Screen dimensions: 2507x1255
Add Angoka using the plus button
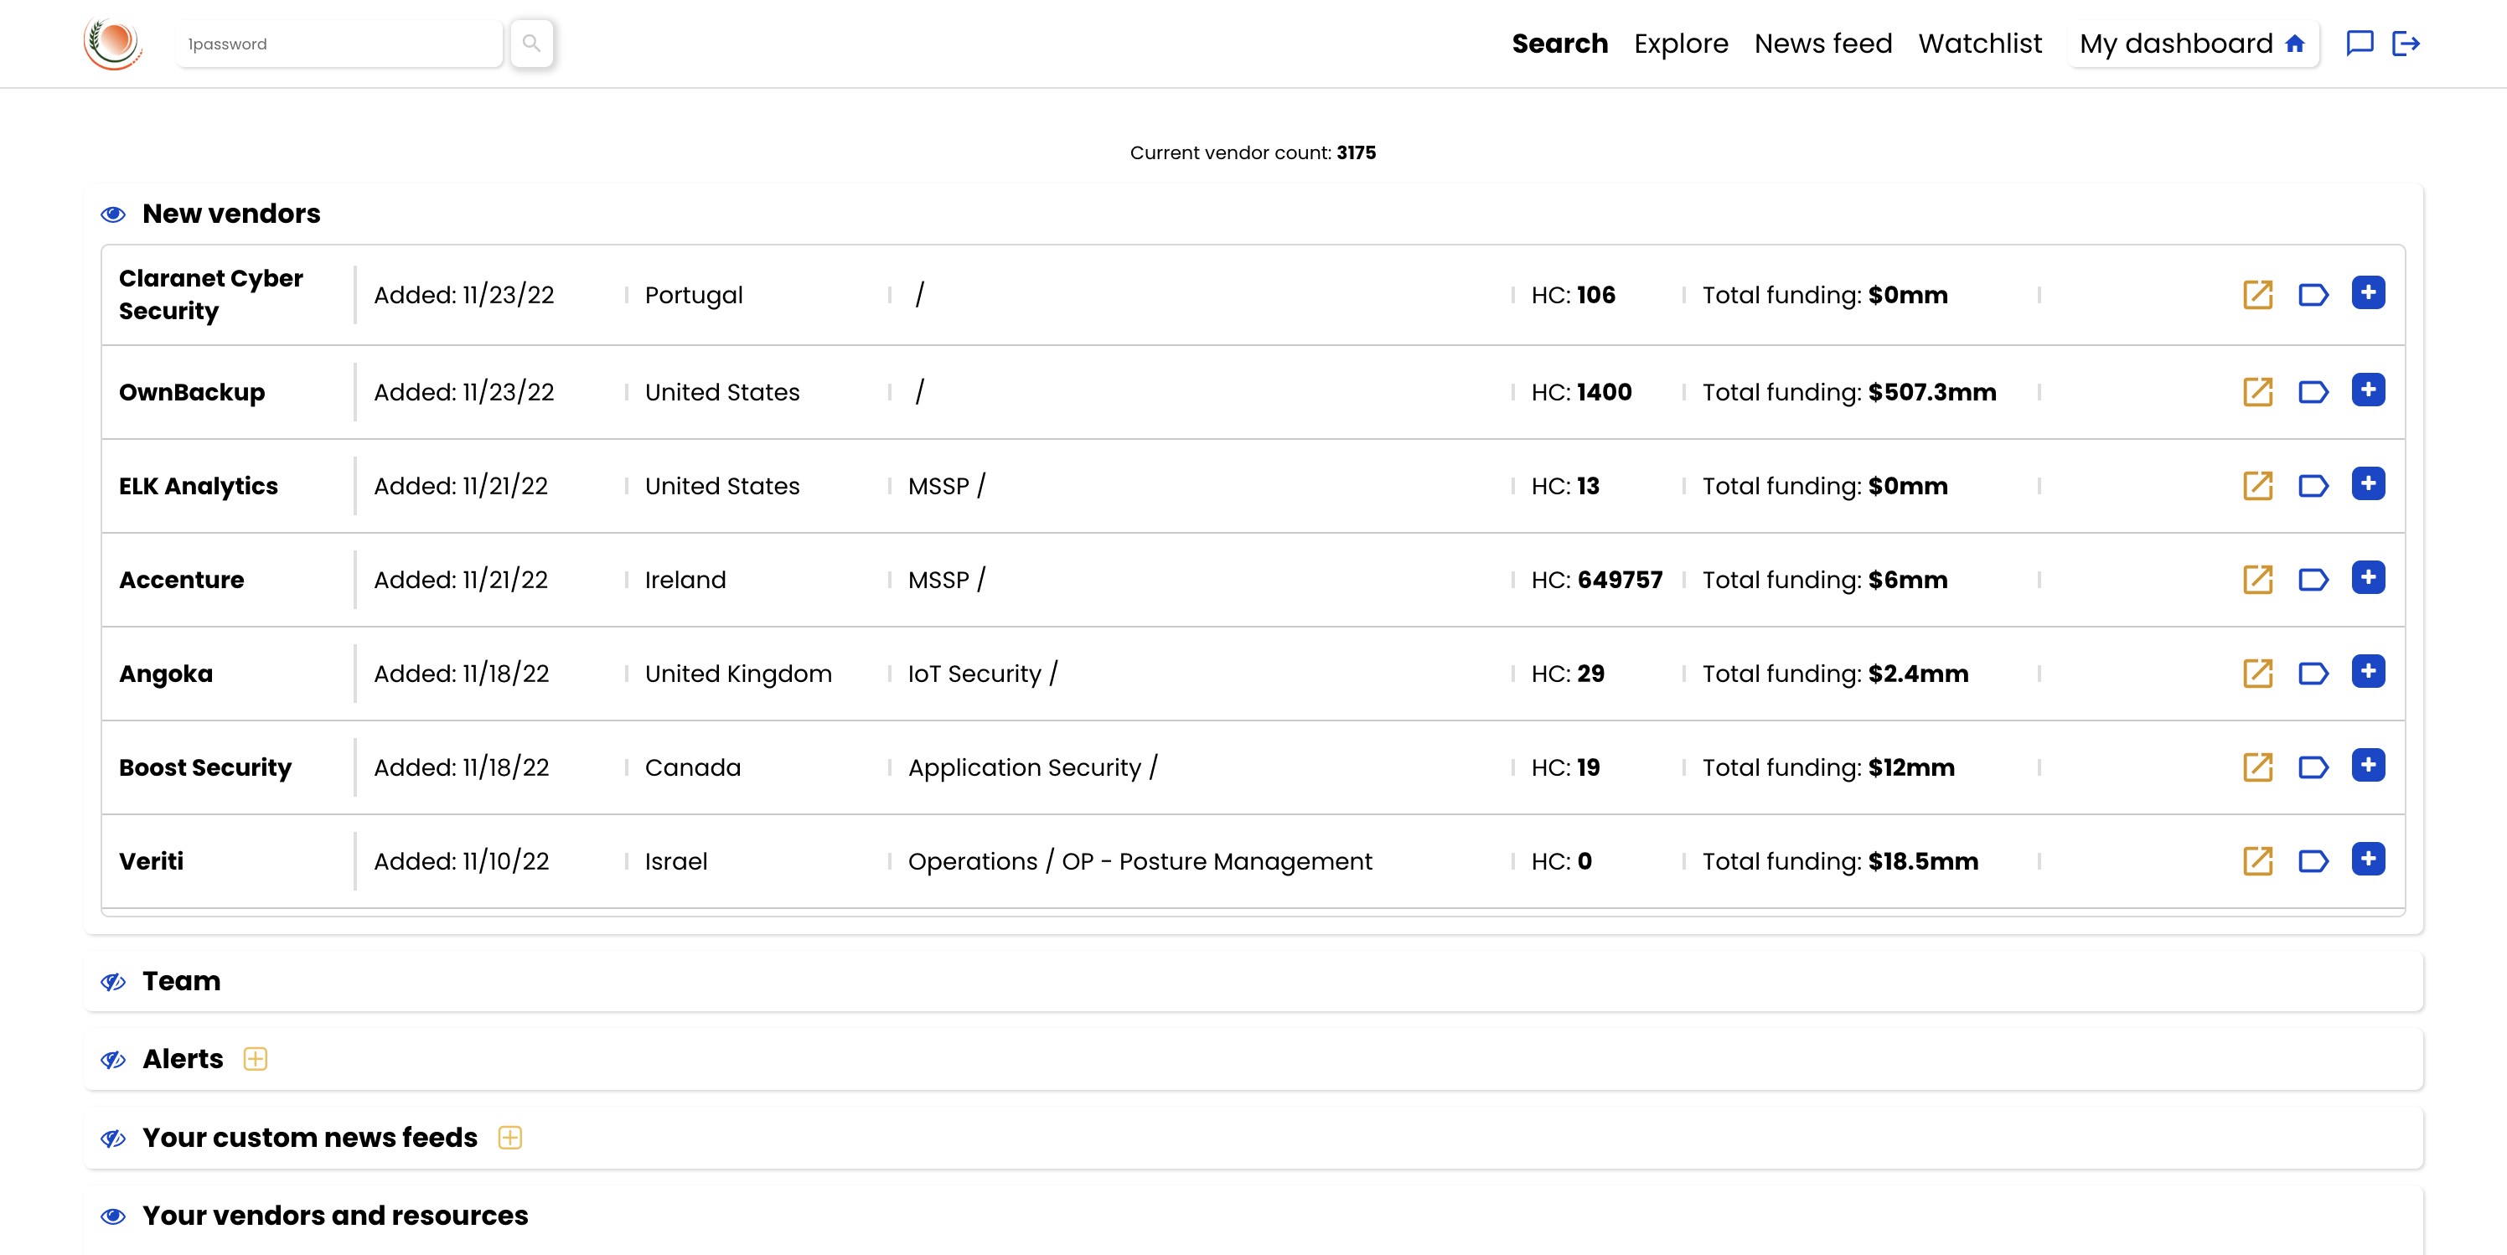2368,671
